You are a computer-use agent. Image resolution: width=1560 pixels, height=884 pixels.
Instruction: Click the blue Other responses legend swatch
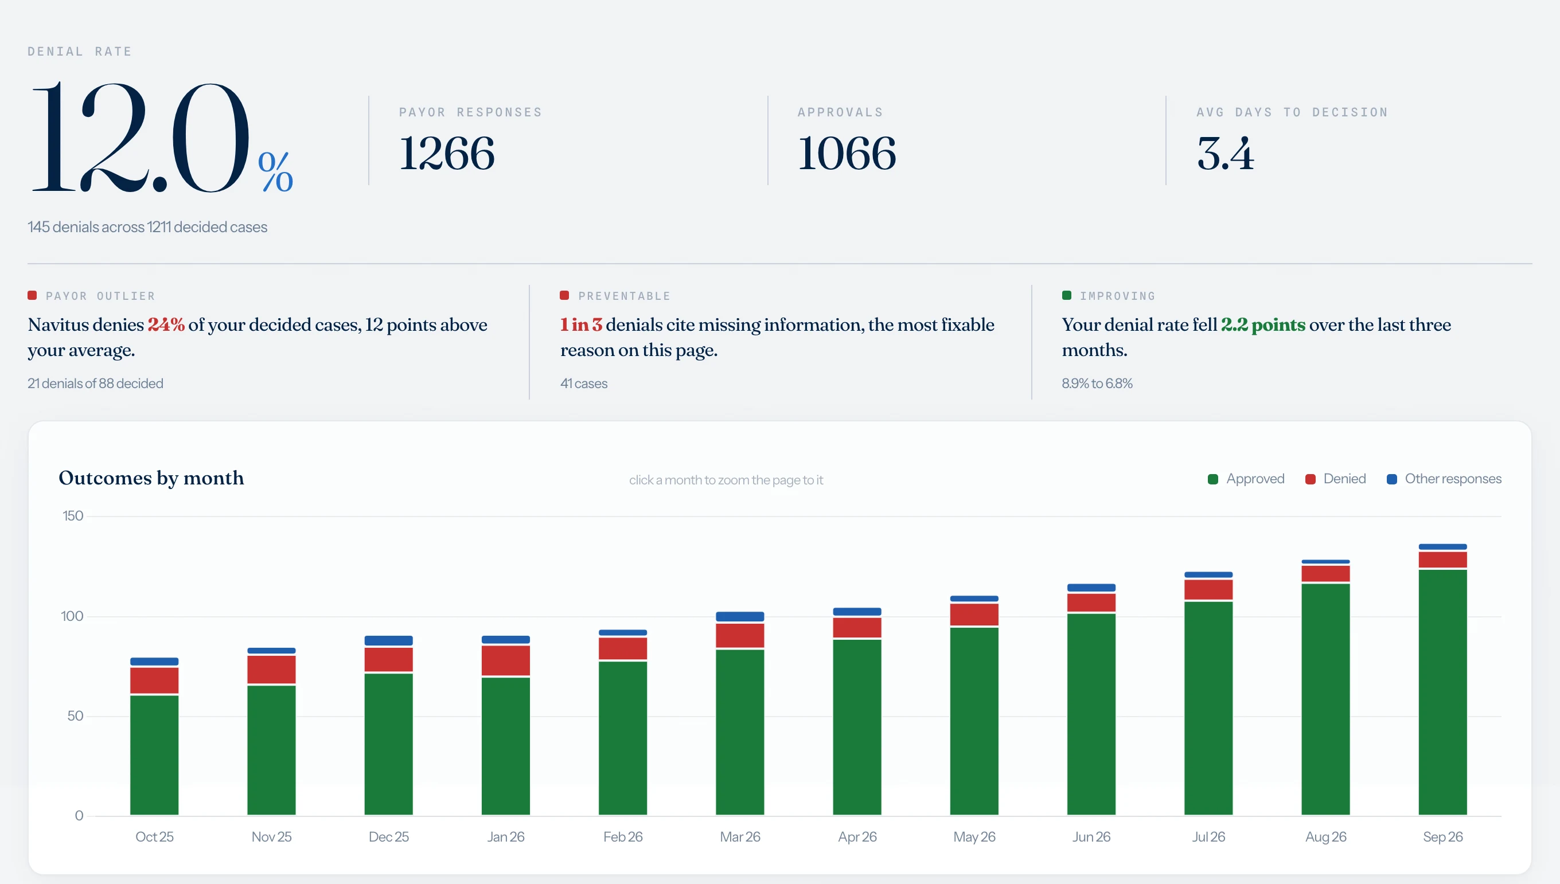pos(1392,479)
